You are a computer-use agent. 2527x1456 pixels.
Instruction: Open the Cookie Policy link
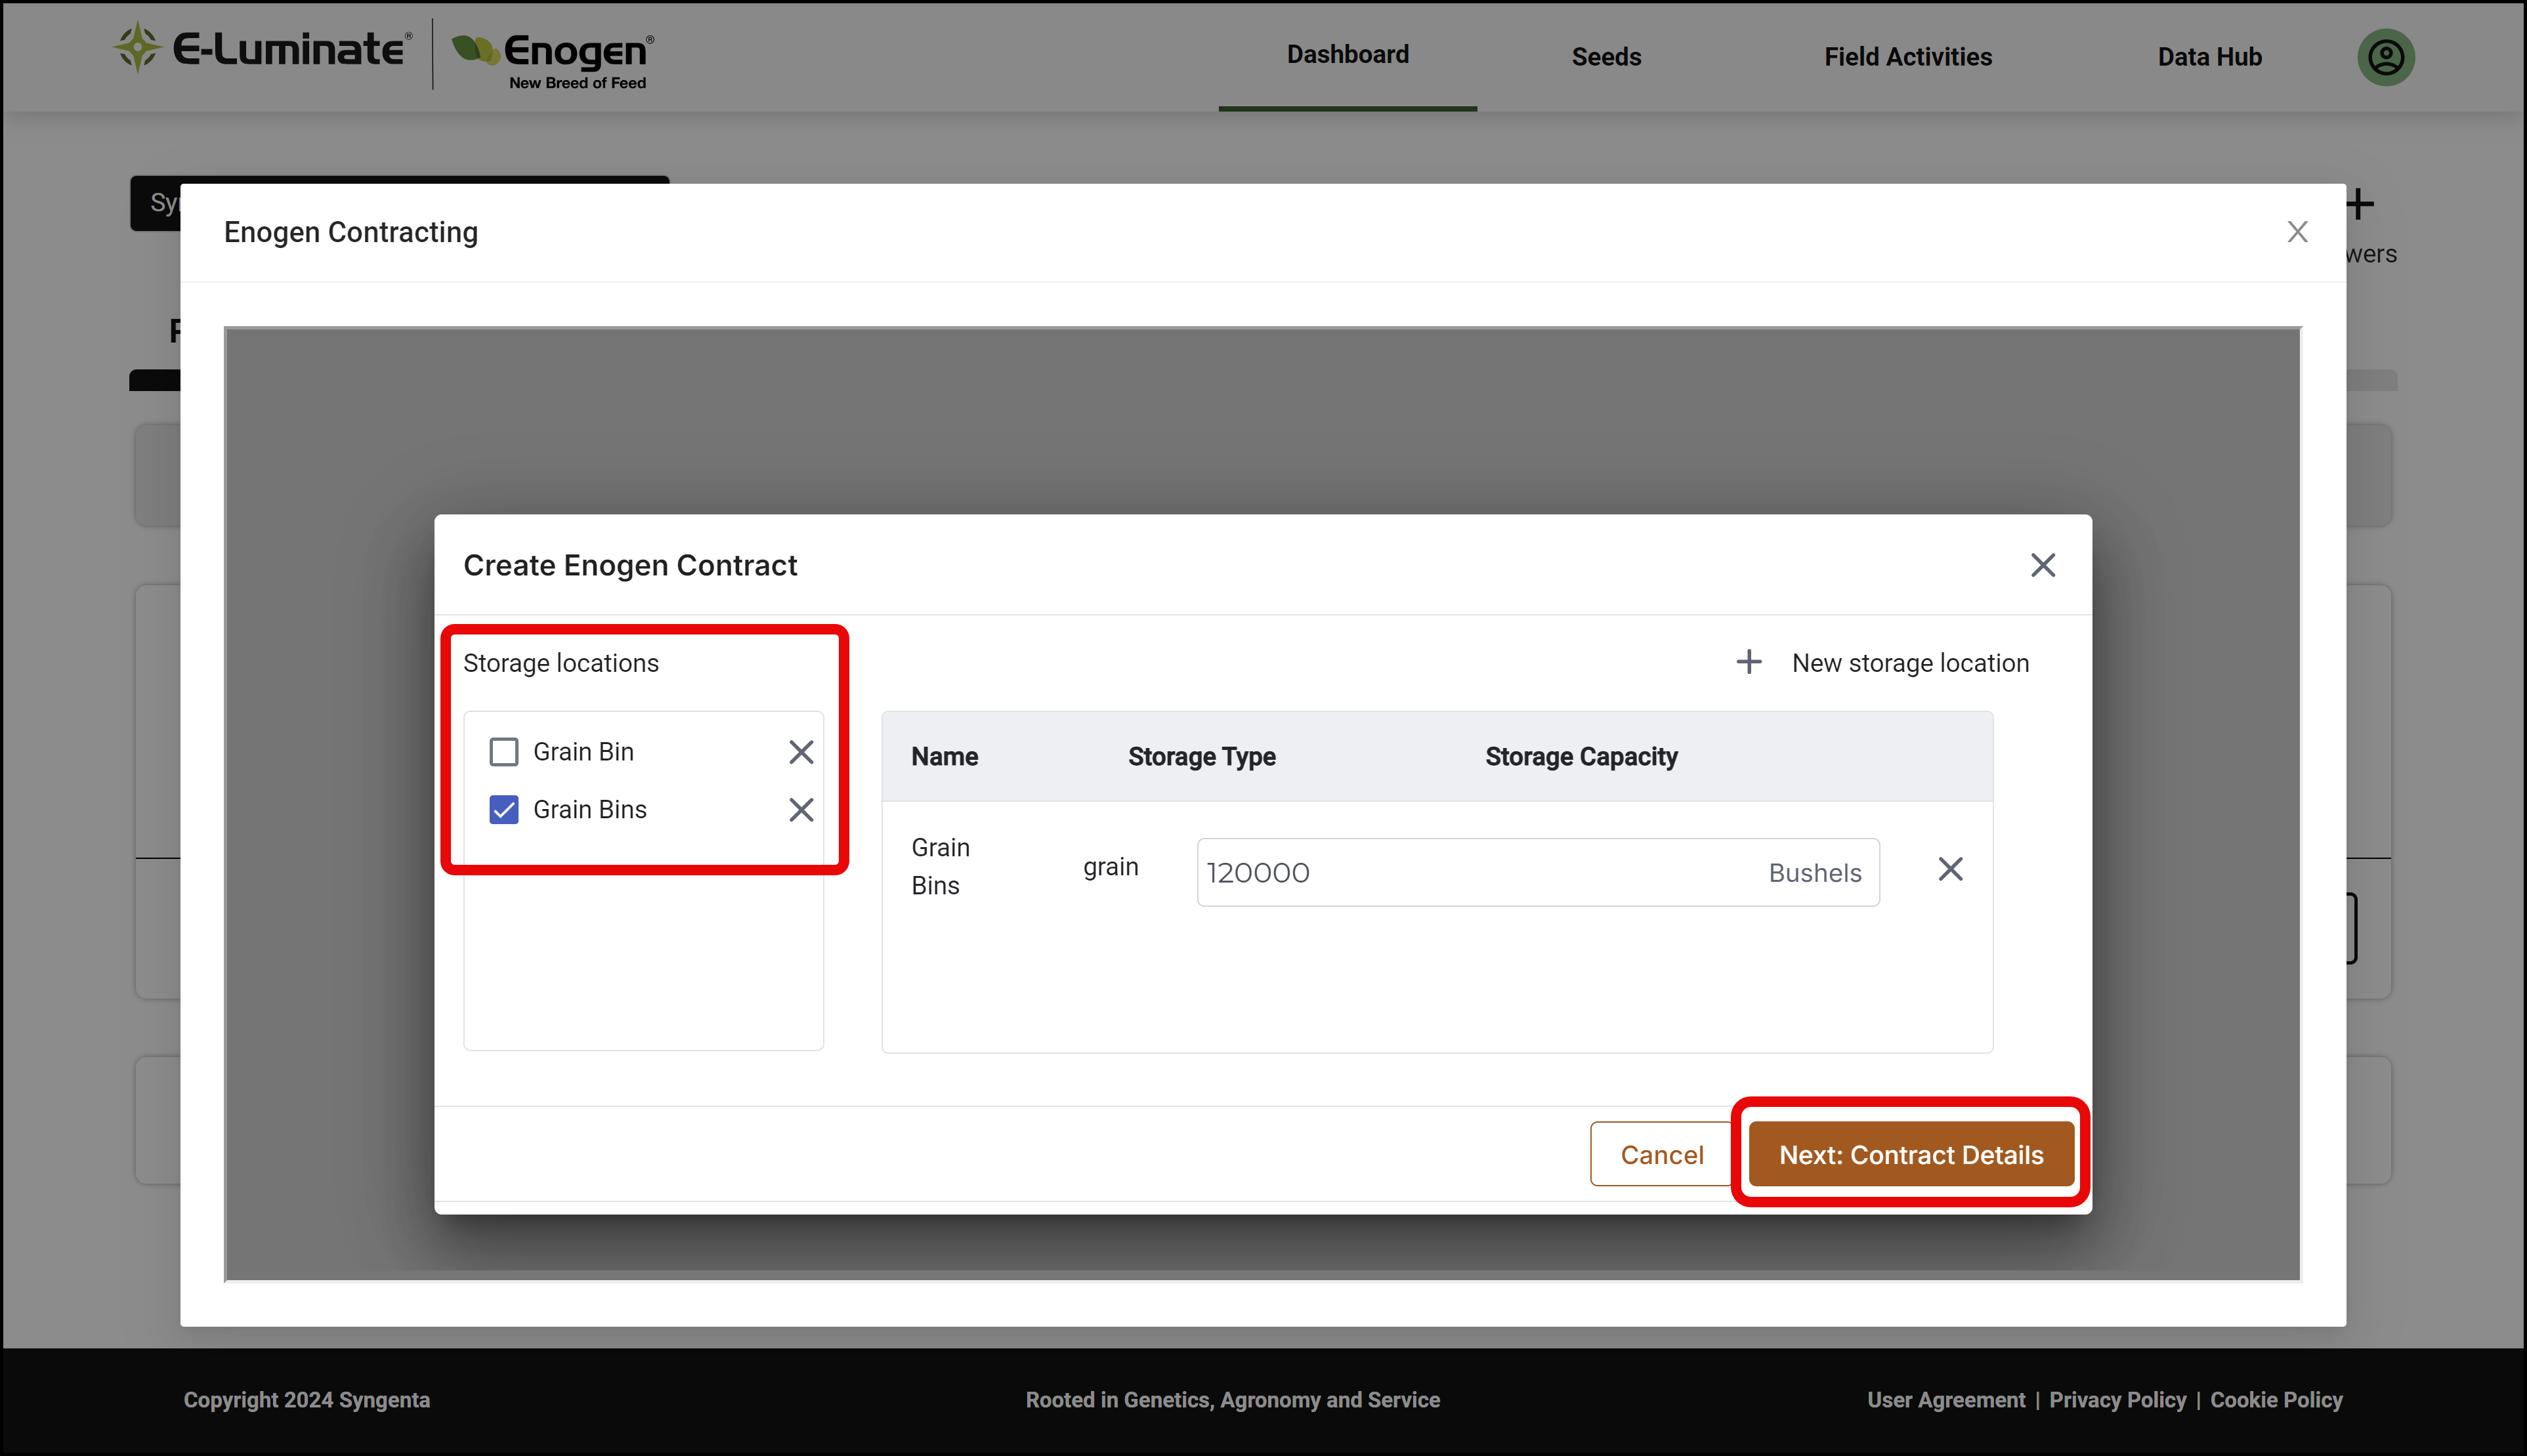[x=2276, y=1400]
